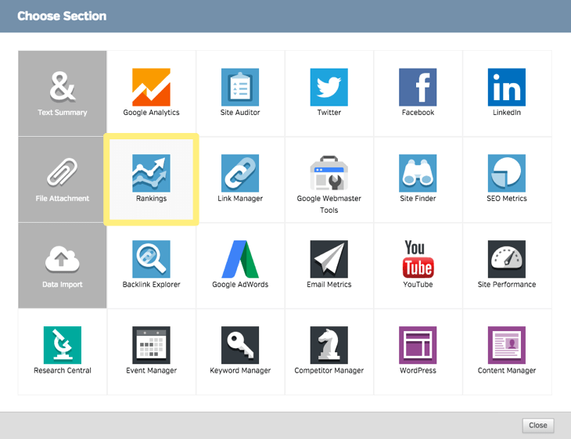Choose the Site Finder binoculars icon
Image resolution: width=571 pixels, height=439 pixels.
tap(418, 173)
